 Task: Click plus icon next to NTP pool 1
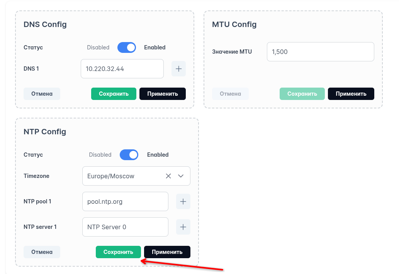[x=183, y=201]
